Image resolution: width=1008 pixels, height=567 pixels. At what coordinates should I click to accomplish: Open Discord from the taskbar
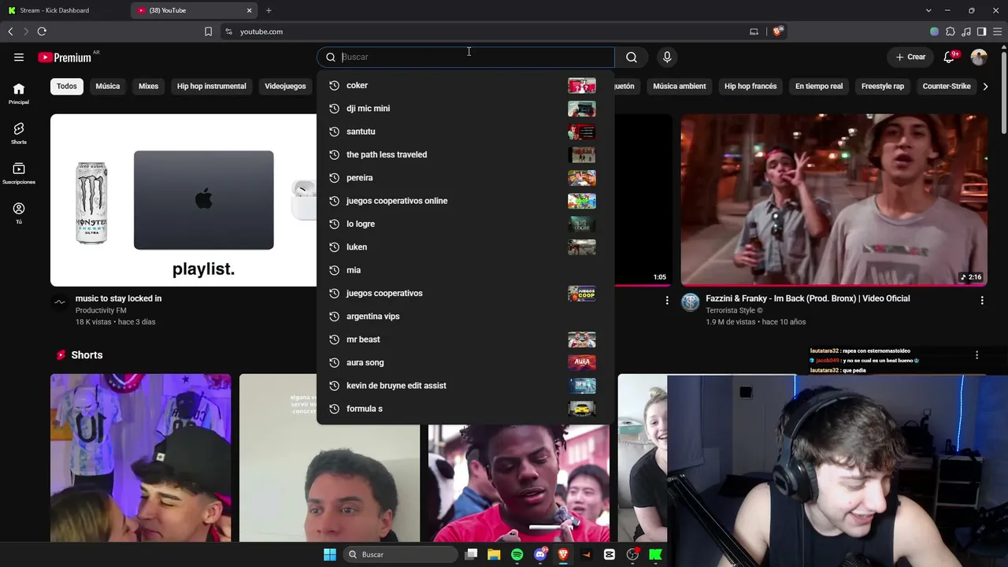(540, 554)
